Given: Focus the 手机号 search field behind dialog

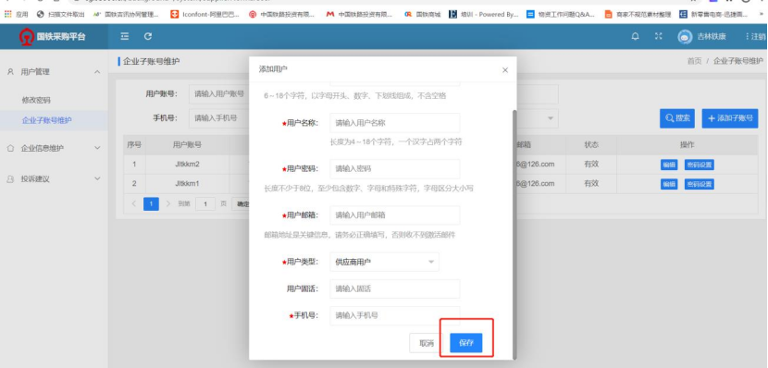Looking at the screenshot, I should 219,118.
